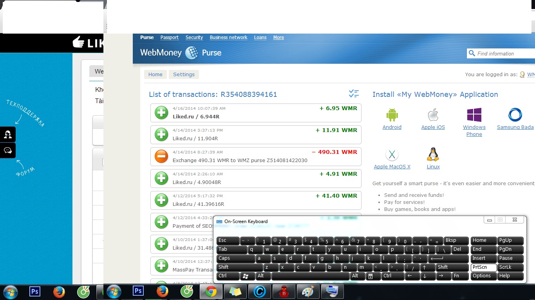Open the tech support icon in Liked sidebar
This screenshot has height=300, width=535.
pos(8,134)
